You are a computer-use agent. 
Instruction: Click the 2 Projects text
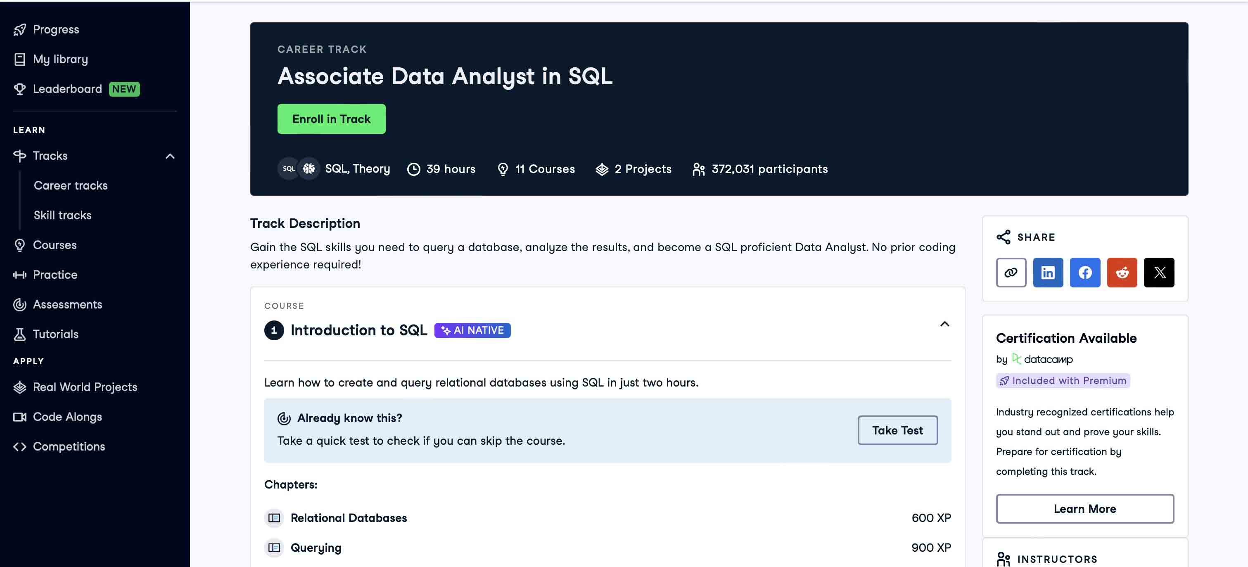pyautogui.click(x=643, y=169)
